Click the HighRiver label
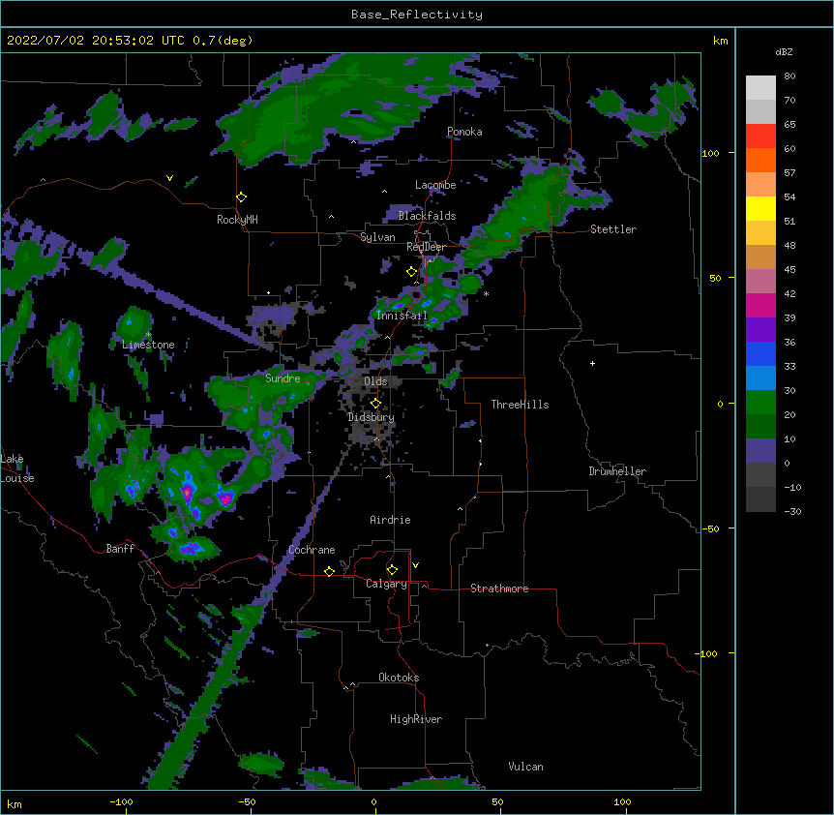This screenshot has width=834, height=815. [416, 719]
